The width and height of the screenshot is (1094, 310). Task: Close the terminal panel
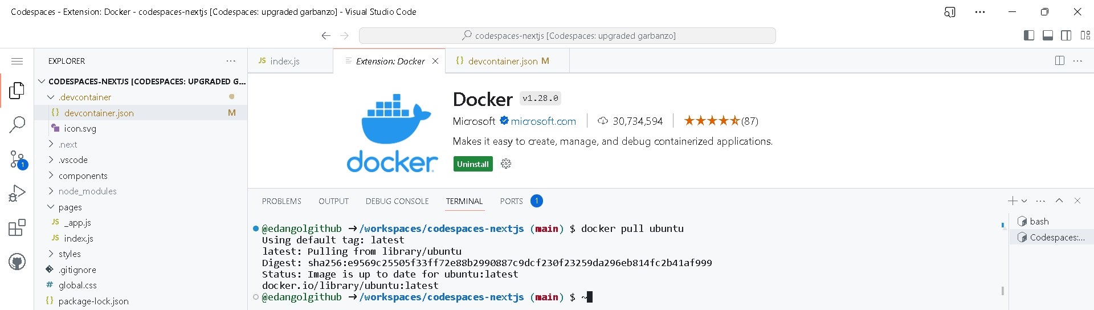1077,201
